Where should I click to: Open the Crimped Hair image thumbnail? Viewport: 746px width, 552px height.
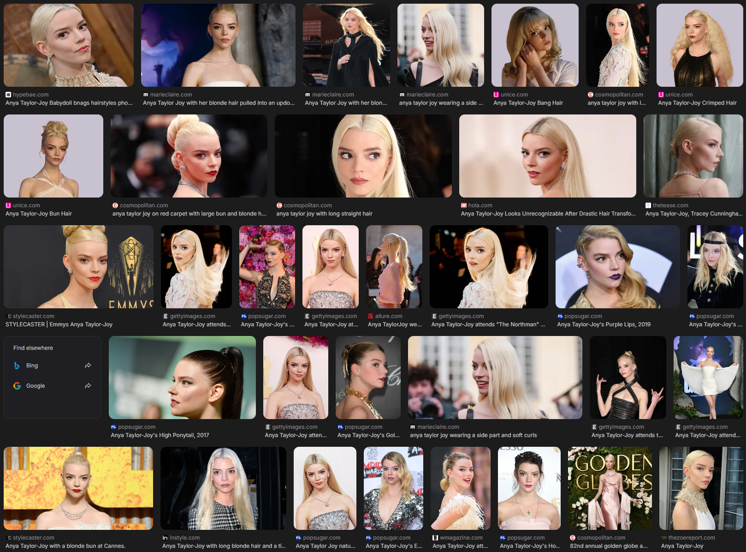point(699,45)
